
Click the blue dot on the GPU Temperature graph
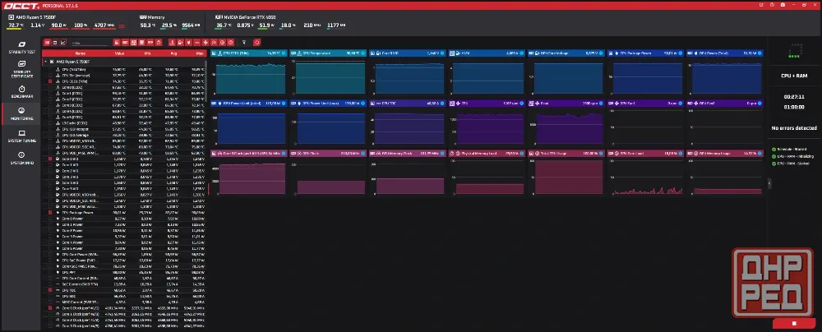click(363, 53)
